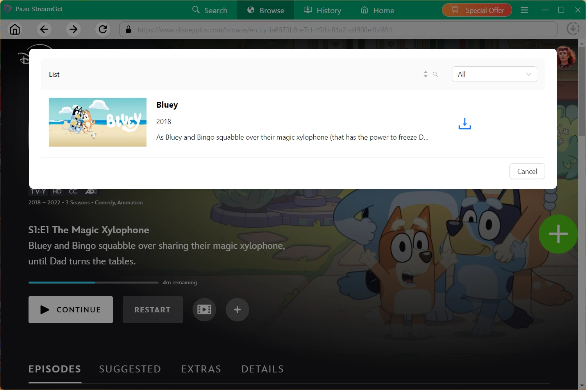Screen dimensions: 586x390
Task: Click the green add-to-download floating button
Action: point(558,234)
